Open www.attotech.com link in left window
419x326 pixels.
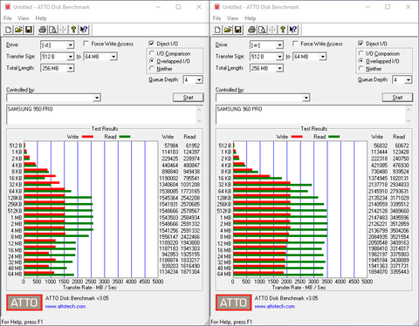[x=65, y=307]
